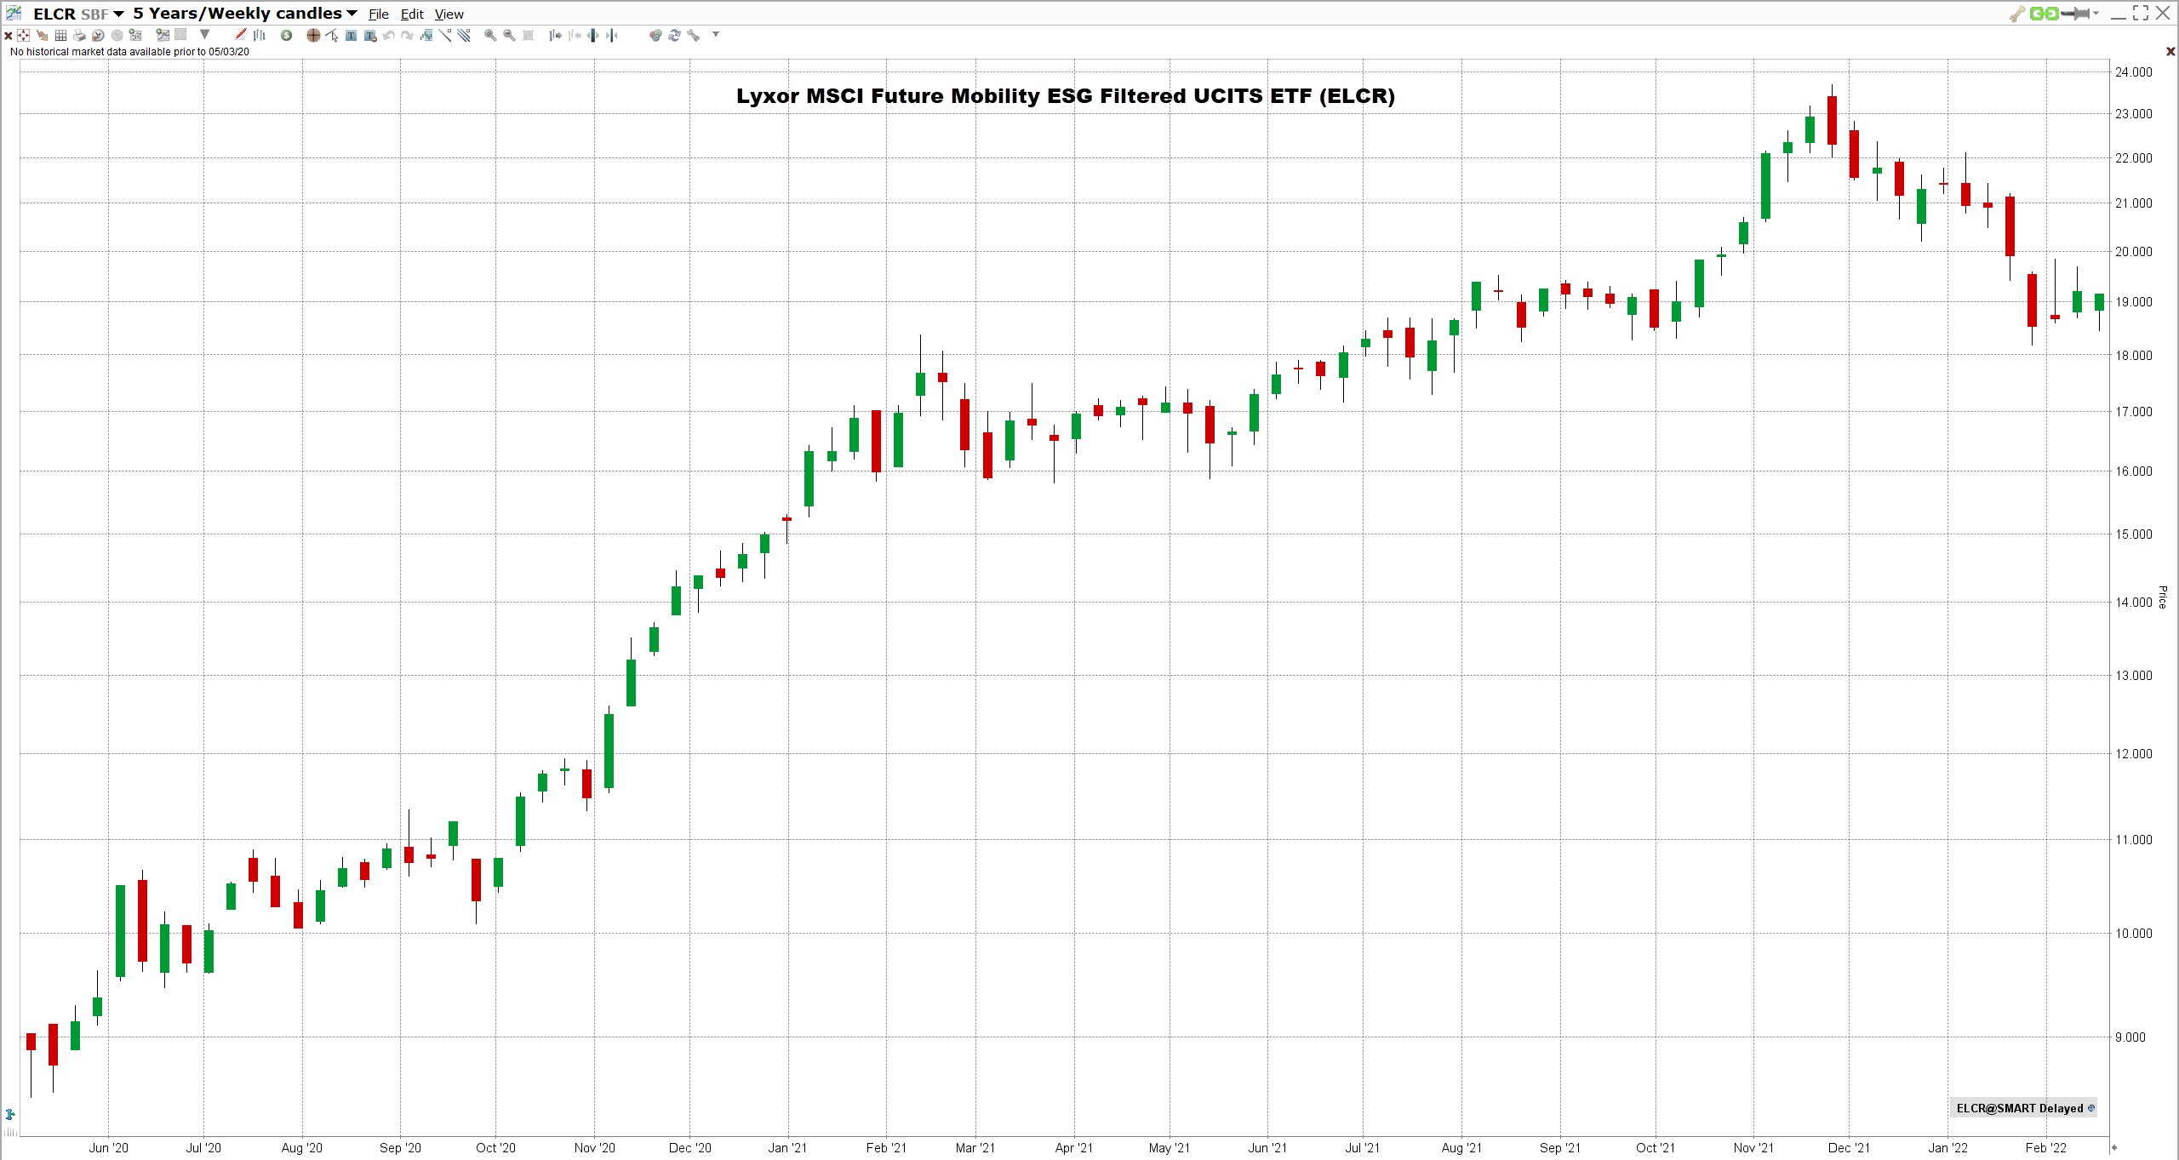This screenshot has width=2179, height=1160.
Task: Select the parallel lines channel tool
Action: [x=464, y=36]
